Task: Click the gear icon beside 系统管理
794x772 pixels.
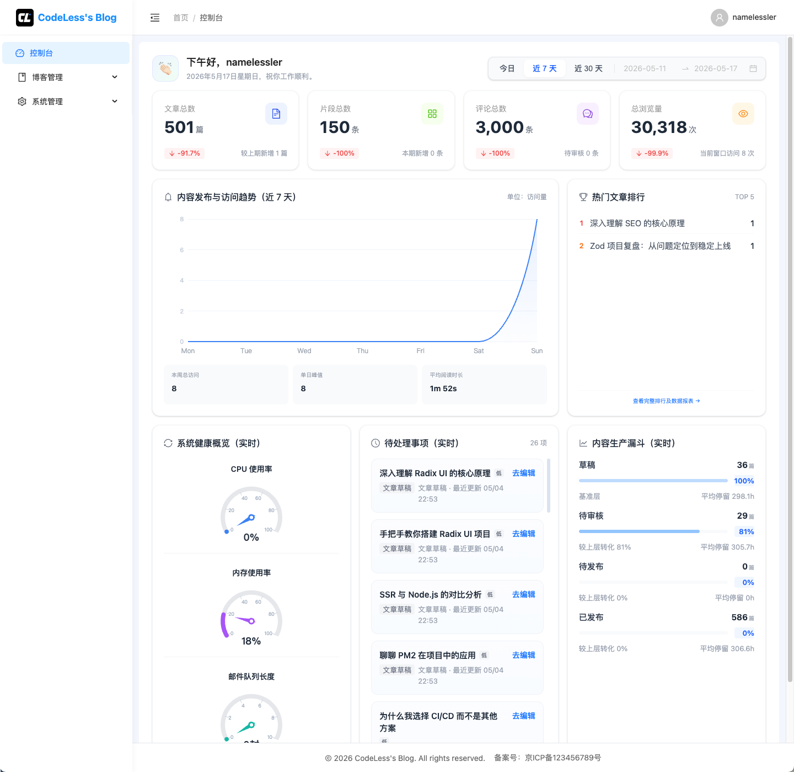Action: coord(22,102)
